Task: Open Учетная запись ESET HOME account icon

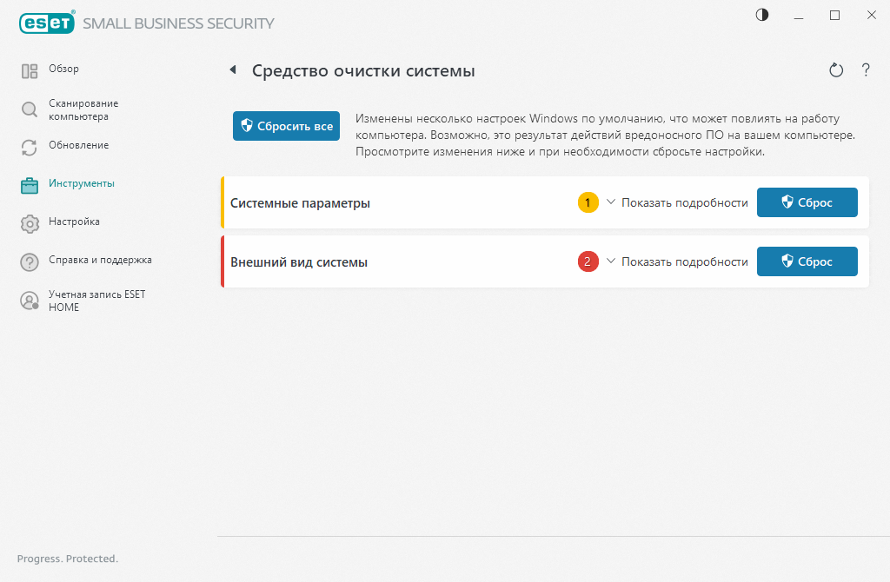Action: pos(29,300)
